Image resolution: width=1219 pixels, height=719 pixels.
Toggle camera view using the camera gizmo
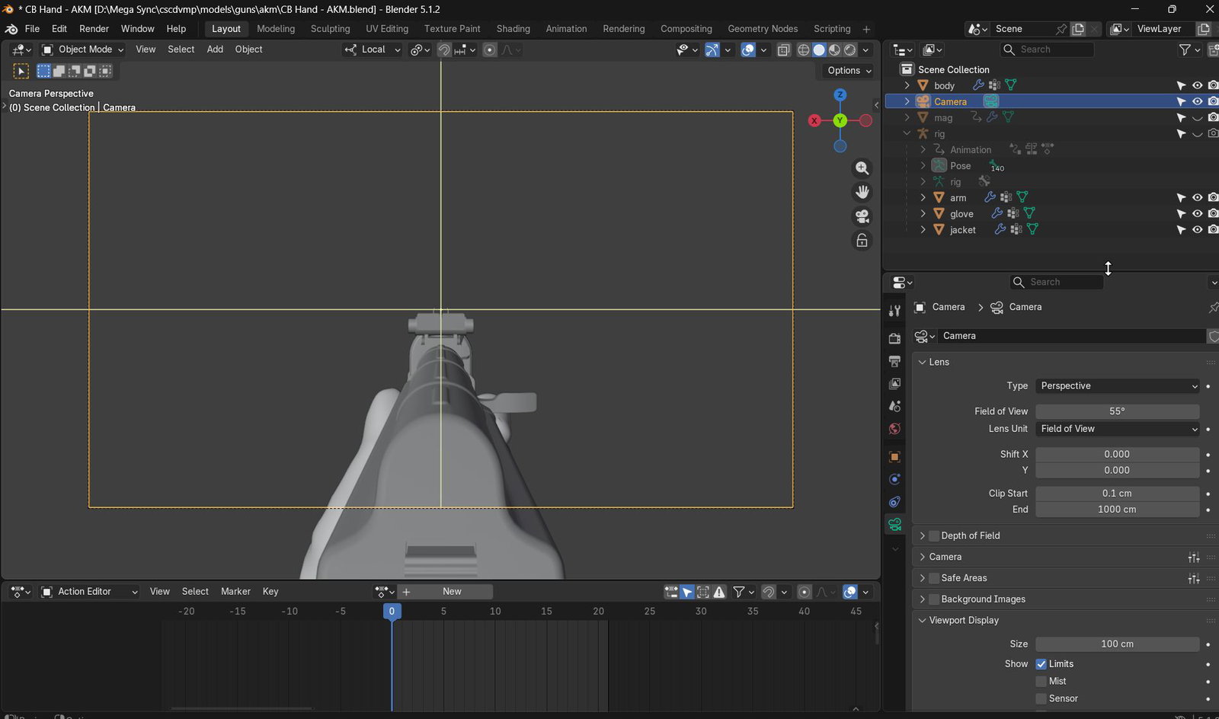(x=862, y=216)
